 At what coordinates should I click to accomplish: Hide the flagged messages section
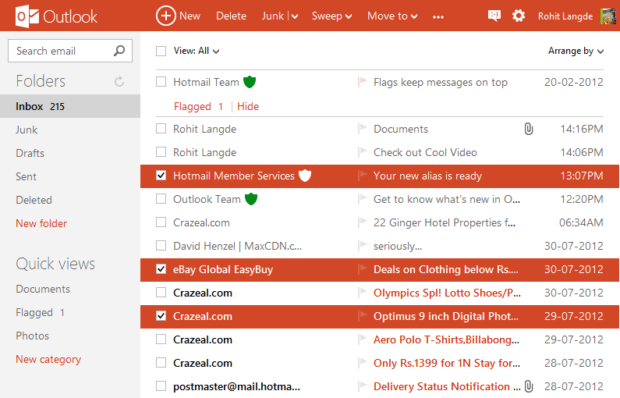pyautogui.click(x=248, y=106)
